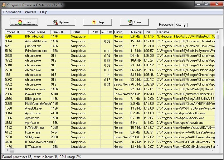Sort by CPU% column header
The height and width of the screenshot is (160, 224).
click(x=94, y=32)
